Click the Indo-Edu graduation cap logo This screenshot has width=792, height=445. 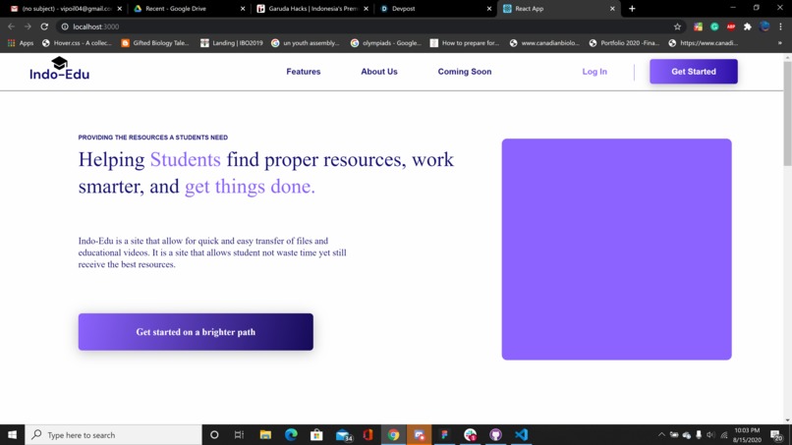coord(60,69)
